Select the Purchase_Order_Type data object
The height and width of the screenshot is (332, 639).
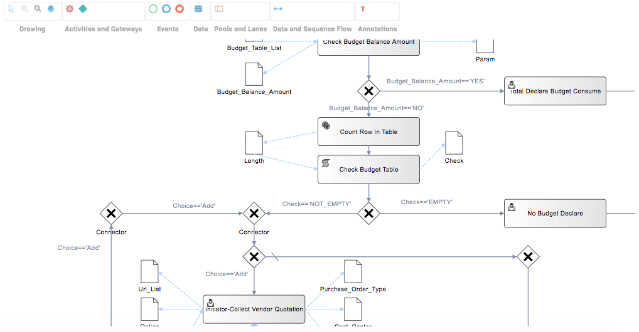[353, 271]
